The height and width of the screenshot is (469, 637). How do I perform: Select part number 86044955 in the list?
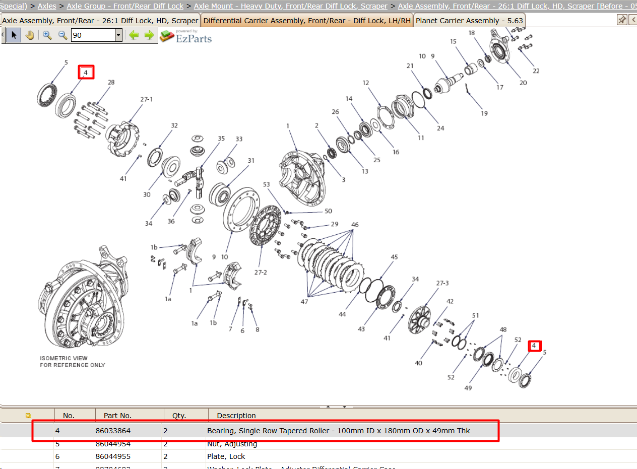(113, 456)
